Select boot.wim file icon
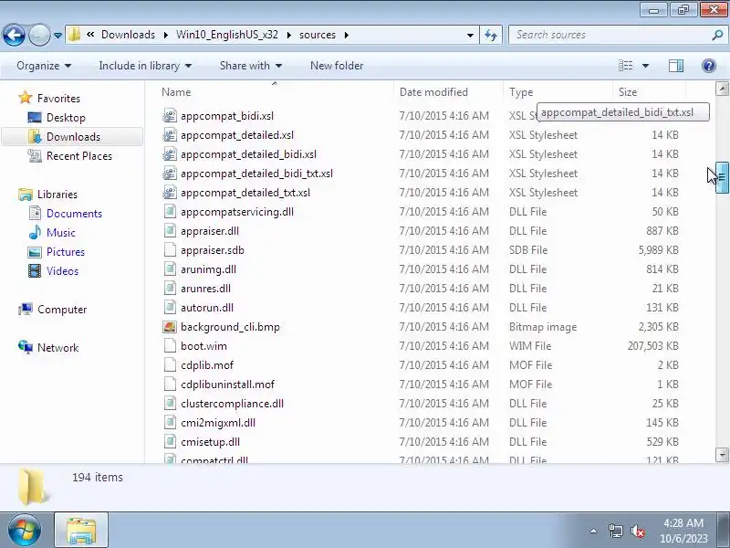 (170, 346)
